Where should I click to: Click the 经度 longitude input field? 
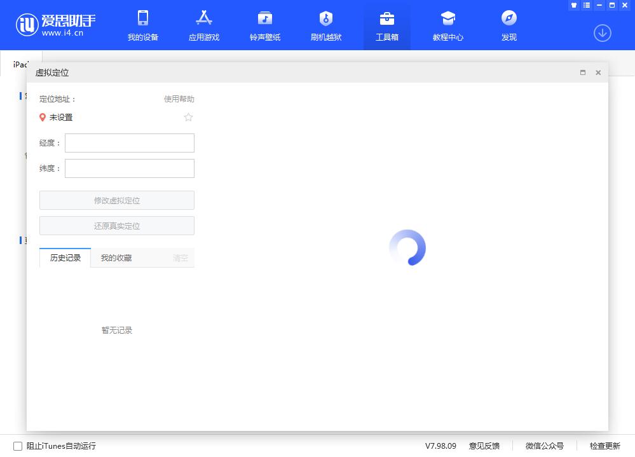tap(130, 143)
